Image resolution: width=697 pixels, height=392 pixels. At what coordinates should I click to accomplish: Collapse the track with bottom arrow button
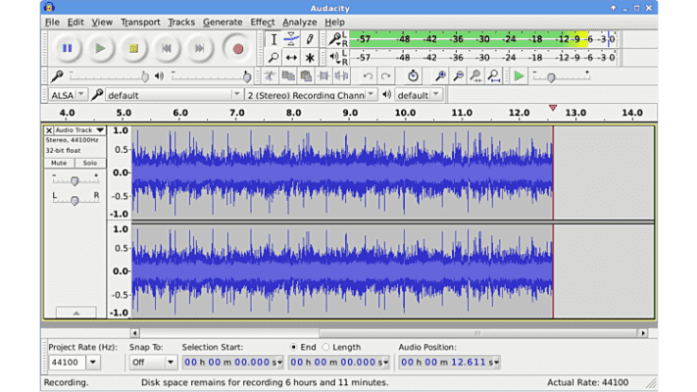tap(75, 312)
